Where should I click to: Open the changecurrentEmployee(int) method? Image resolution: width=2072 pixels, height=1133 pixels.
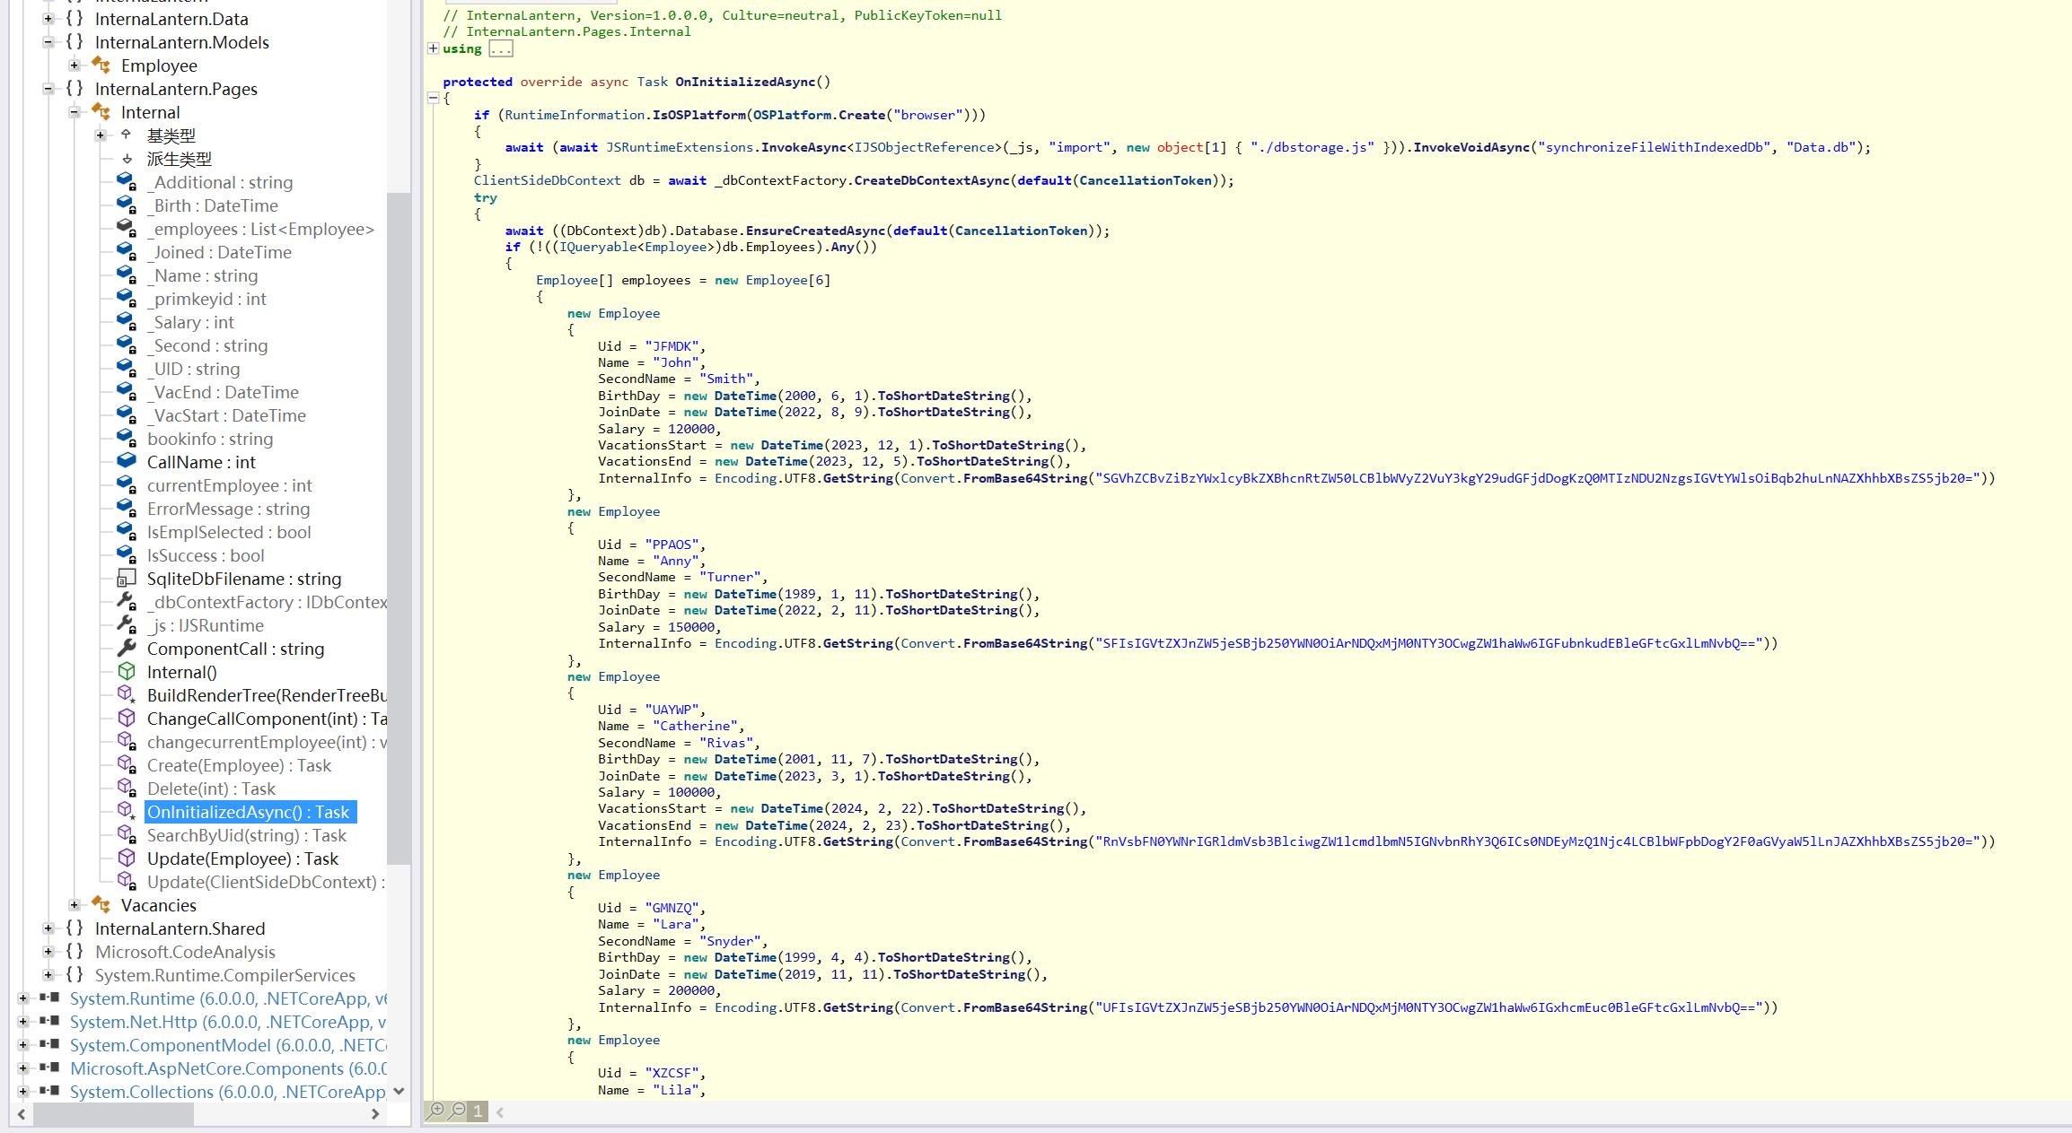267,742
